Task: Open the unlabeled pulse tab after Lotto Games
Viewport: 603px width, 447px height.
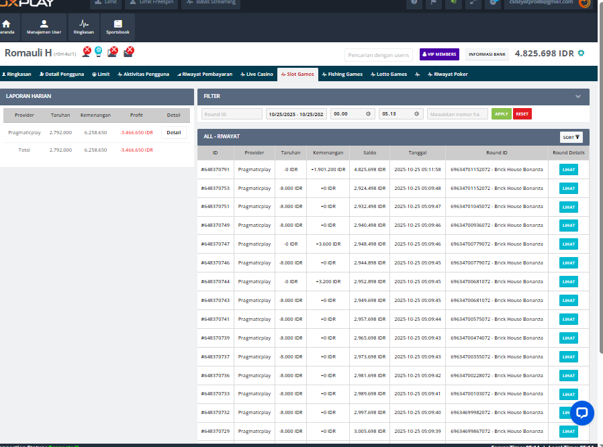Action: 417,74
